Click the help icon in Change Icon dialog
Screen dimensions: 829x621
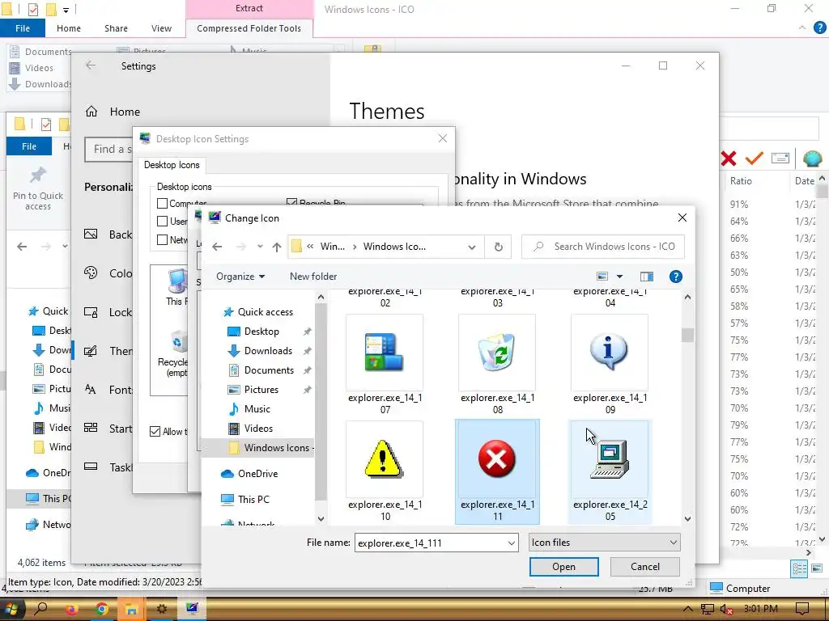(676, 277)
